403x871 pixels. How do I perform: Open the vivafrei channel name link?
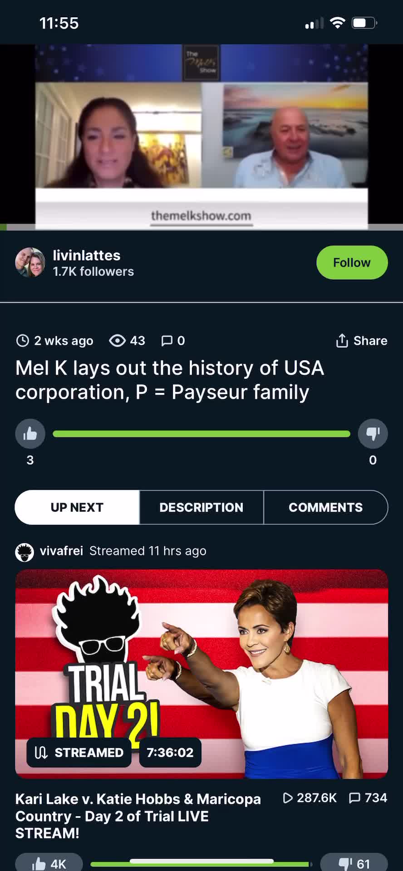61,551
